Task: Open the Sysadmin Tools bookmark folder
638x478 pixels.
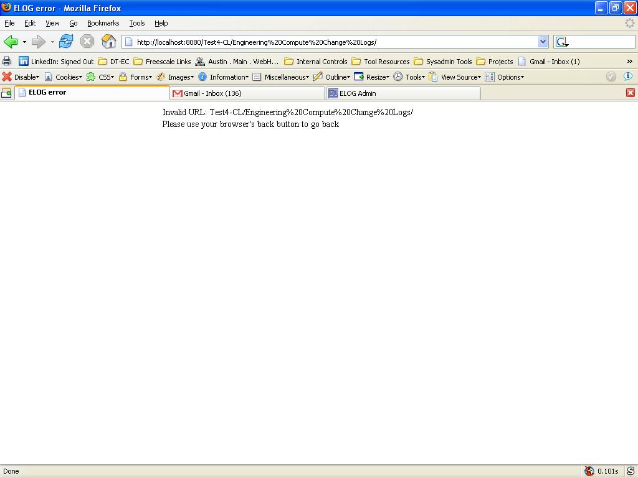Action: pyautogui.click(x=443, y=62)
